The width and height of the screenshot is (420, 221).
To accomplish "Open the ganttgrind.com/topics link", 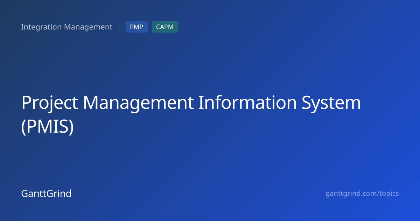I will (362, 194).
